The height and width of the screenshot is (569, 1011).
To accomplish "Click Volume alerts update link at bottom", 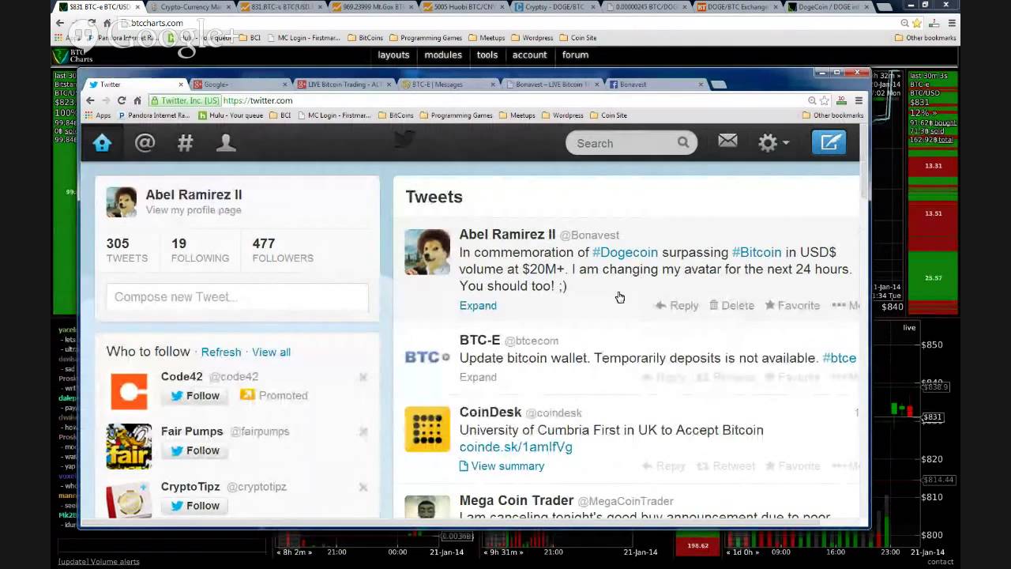I will (99, 562).
